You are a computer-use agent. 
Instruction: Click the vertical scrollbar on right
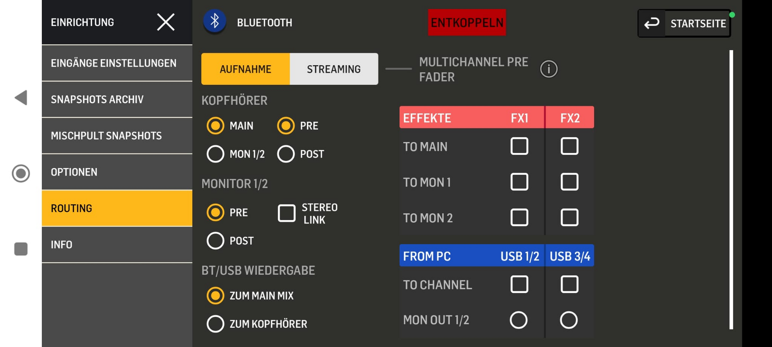click(731, 190)
